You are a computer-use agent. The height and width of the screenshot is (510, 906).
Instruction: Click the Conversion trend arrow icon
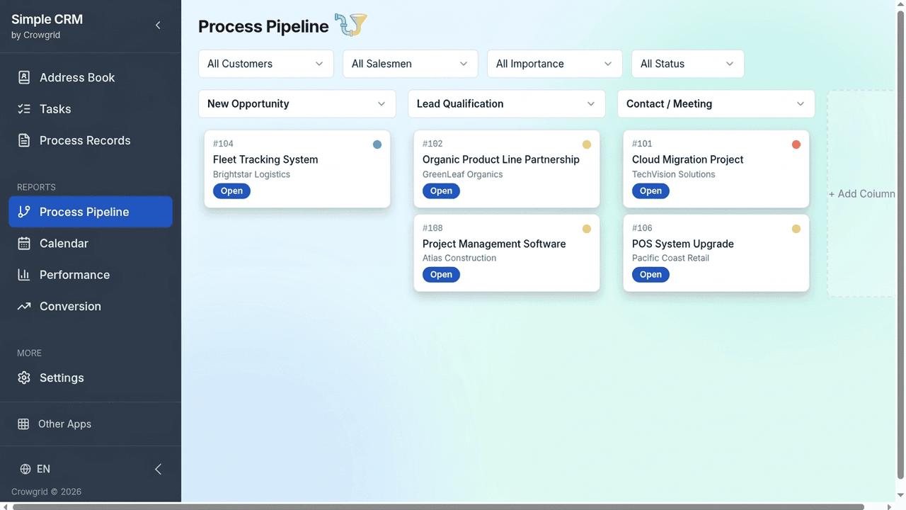(x=24, y=306)
